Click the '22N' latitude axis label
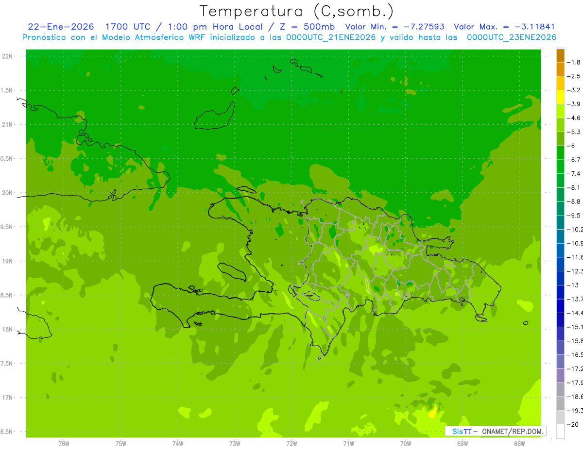The image size is (583, 450). click(8, 56)
